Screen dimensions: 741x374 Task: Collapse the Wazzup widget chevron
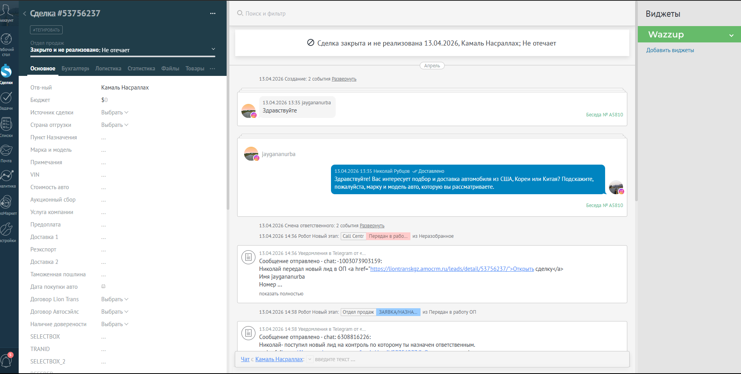pyautogui.click(x=731, y=35)
